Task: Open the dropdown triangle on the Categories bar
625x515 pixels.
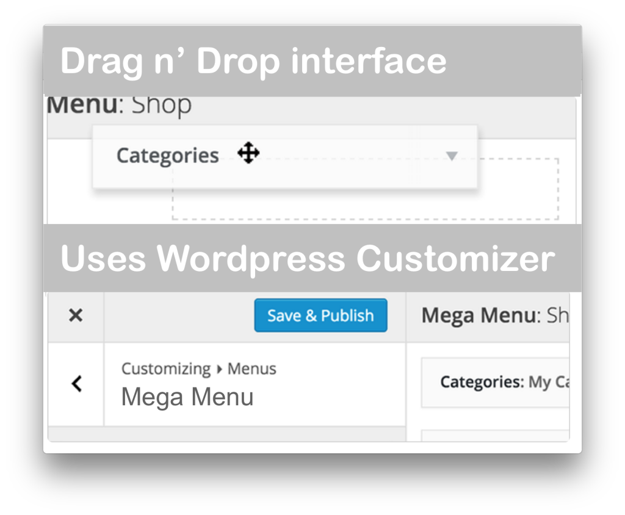Action: [452, 156]
